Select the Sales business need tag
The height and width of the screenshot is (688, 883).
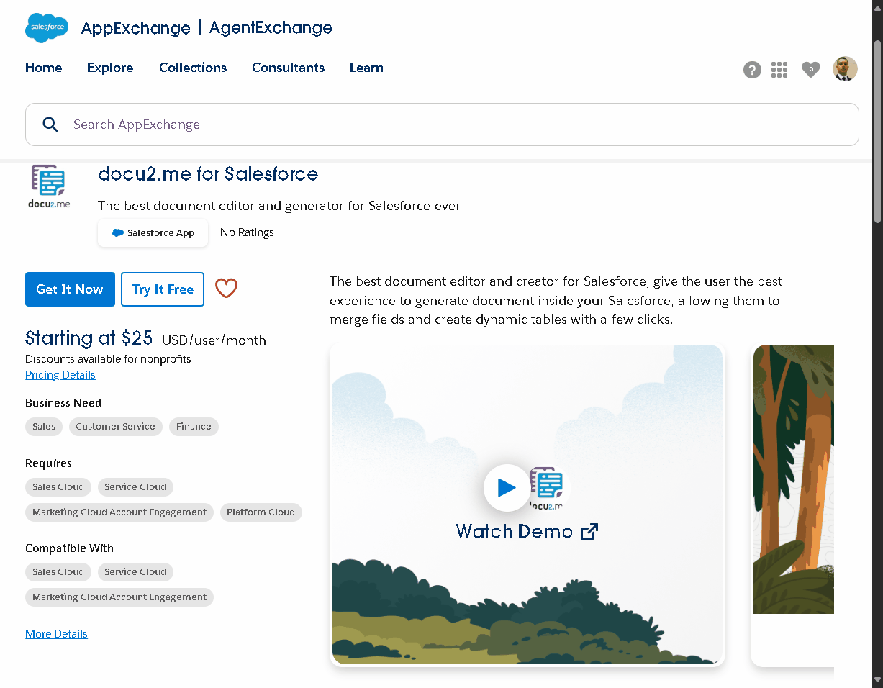pos(44,427)
